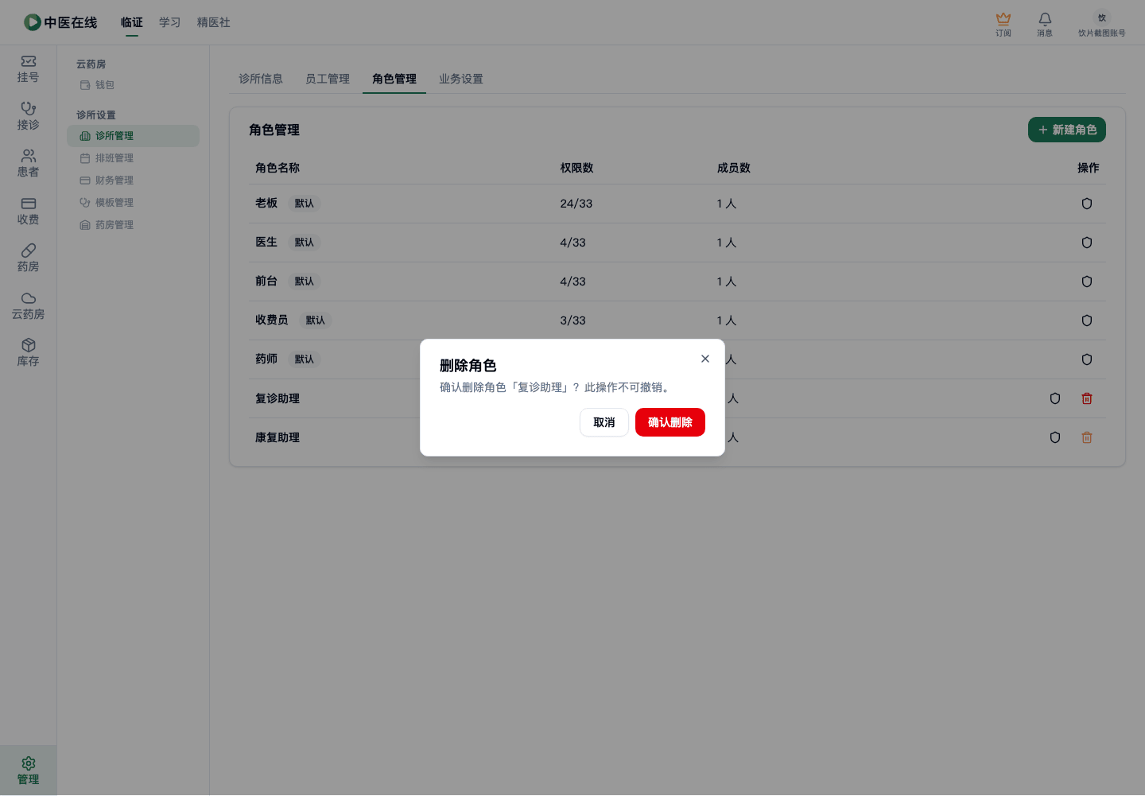Click 成员数 column header
This screenshot has height=796, width=1145.
pyautogui.click(x=734, y=168)
